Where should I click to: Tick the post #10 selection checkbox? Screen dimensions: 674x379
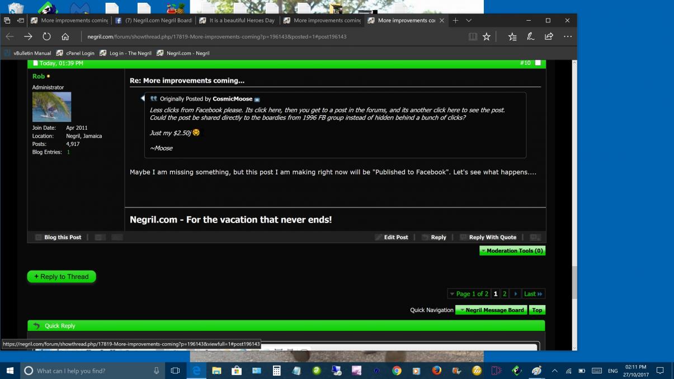538,63
